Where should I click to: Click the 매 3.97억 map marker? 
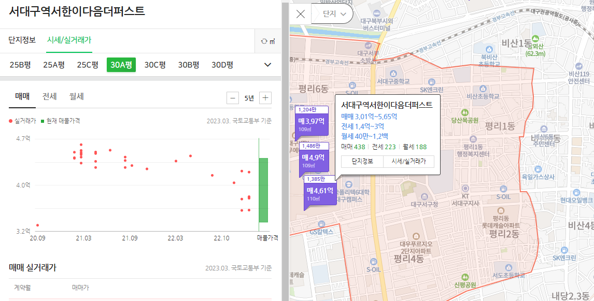[x=312, y=123]
